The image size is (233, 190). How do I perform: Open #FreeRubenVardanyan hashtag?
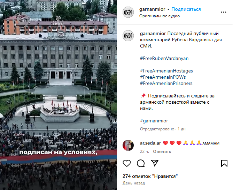click(x=164, y=58)
